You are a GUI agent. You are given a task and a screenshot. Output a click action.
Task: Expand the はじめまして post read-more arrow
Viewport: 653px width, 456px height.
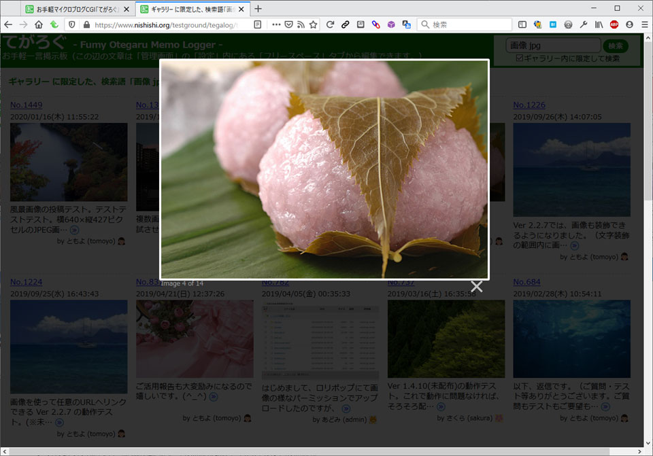[346, 408]
